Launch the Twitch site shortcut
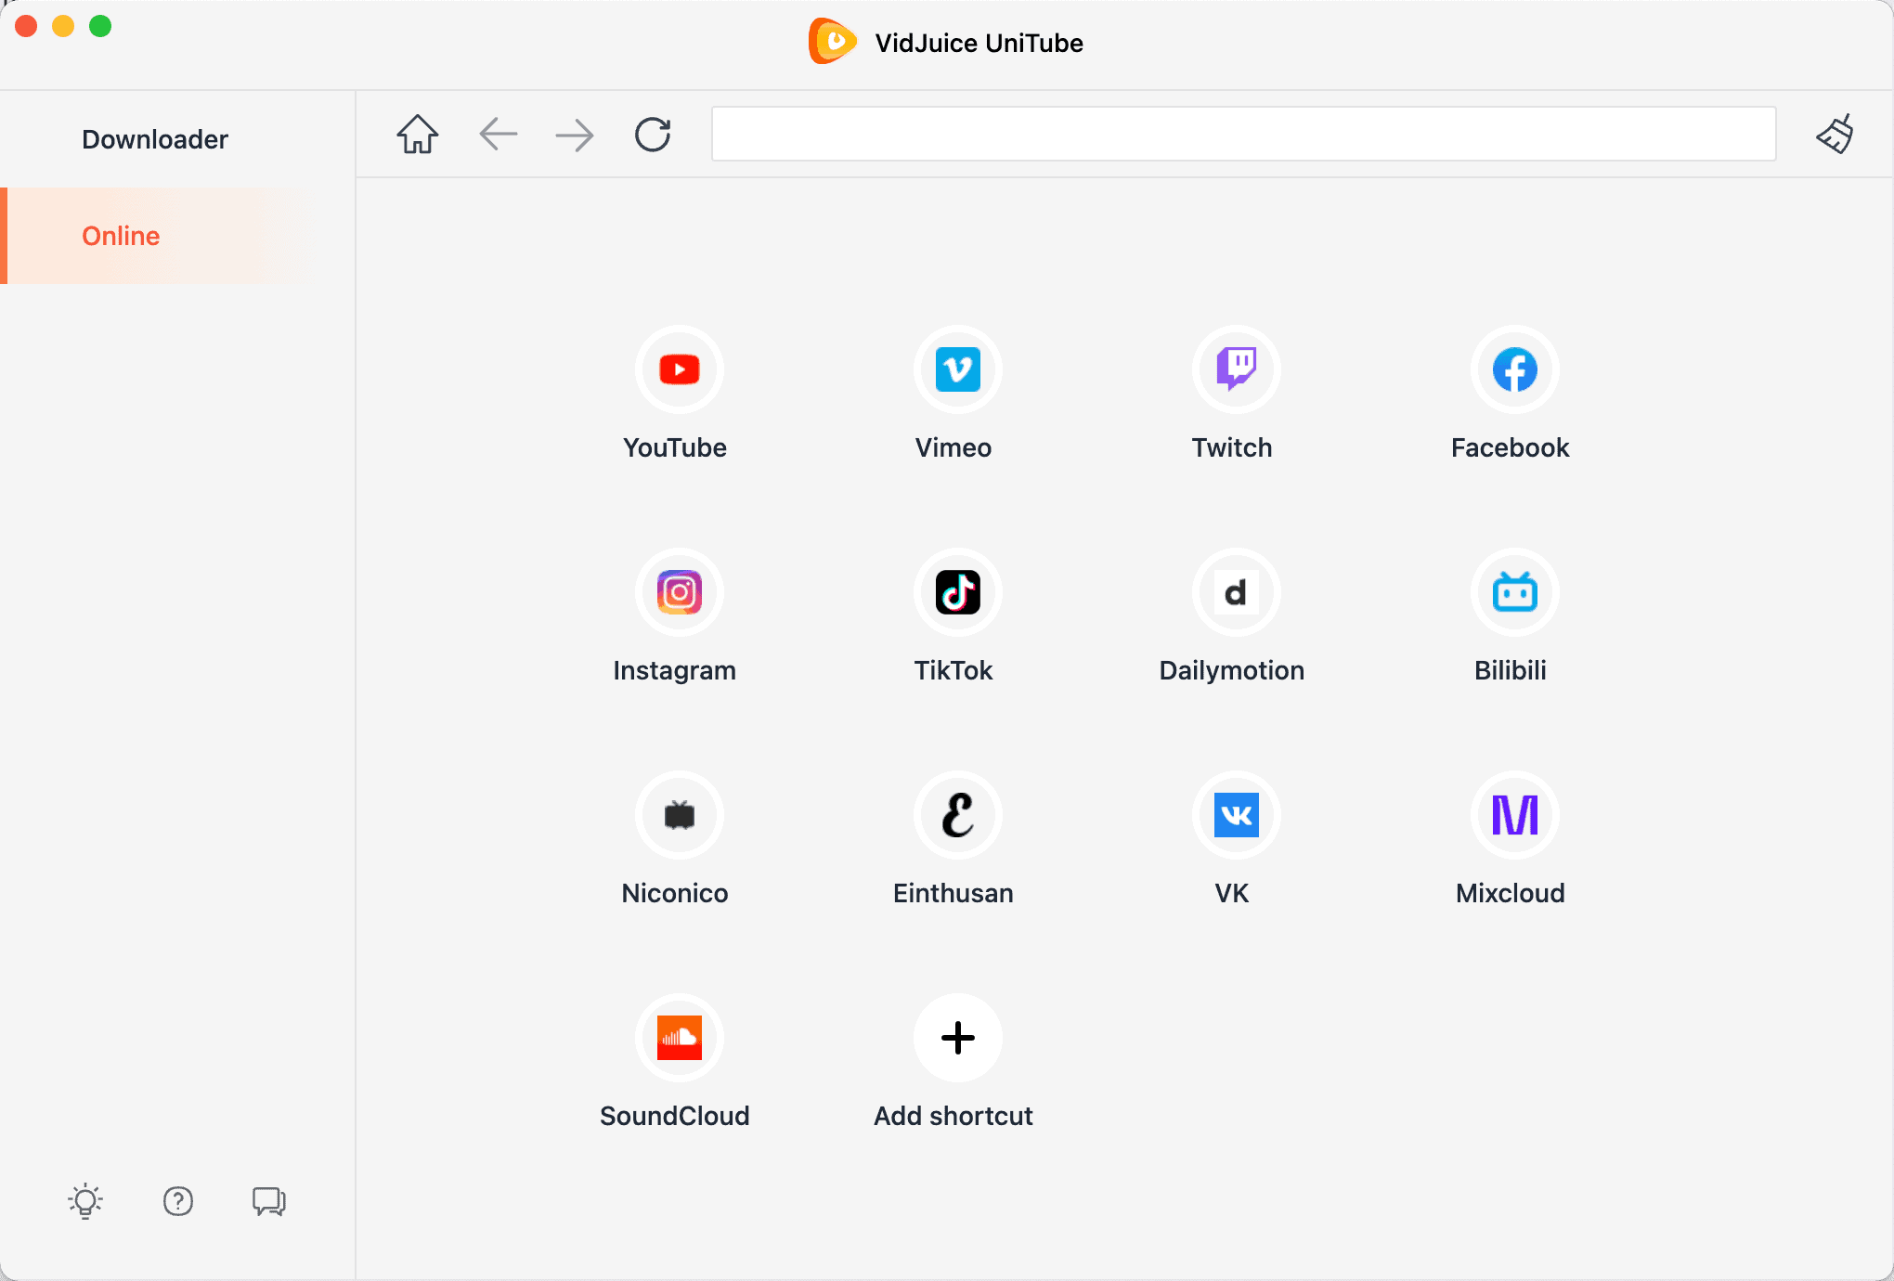 coord(1236,369)
